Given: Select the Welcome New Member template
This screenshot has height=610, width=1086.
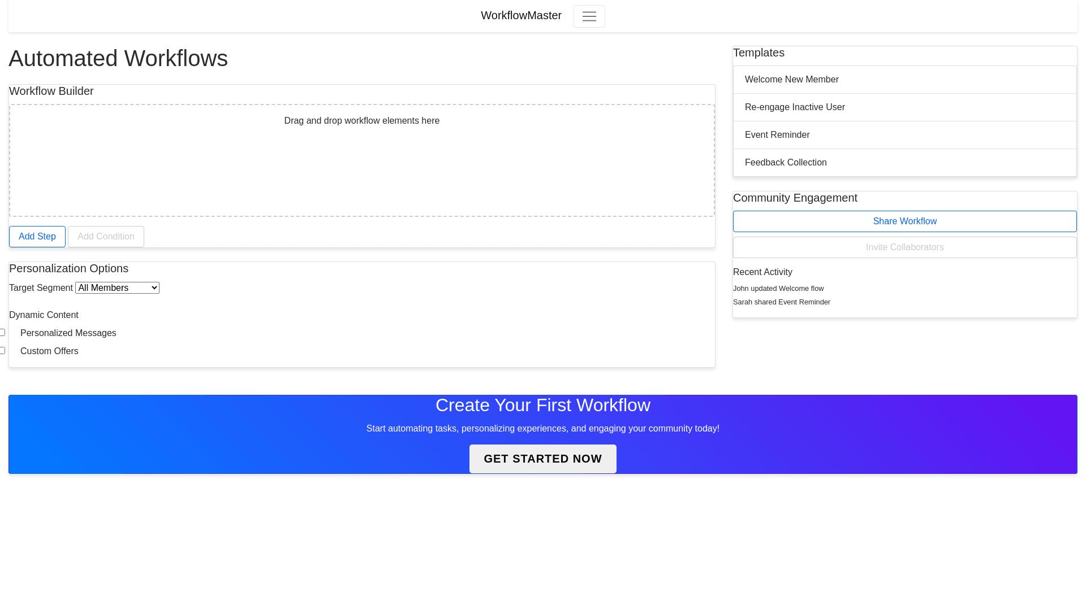Looking at the screenshot, I should (904, 80).
